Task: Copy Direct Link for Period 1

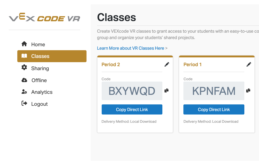Action: 214,109
